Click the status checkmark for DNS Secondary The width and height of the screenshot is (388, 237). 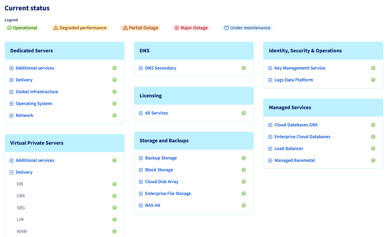click(244, 68)
